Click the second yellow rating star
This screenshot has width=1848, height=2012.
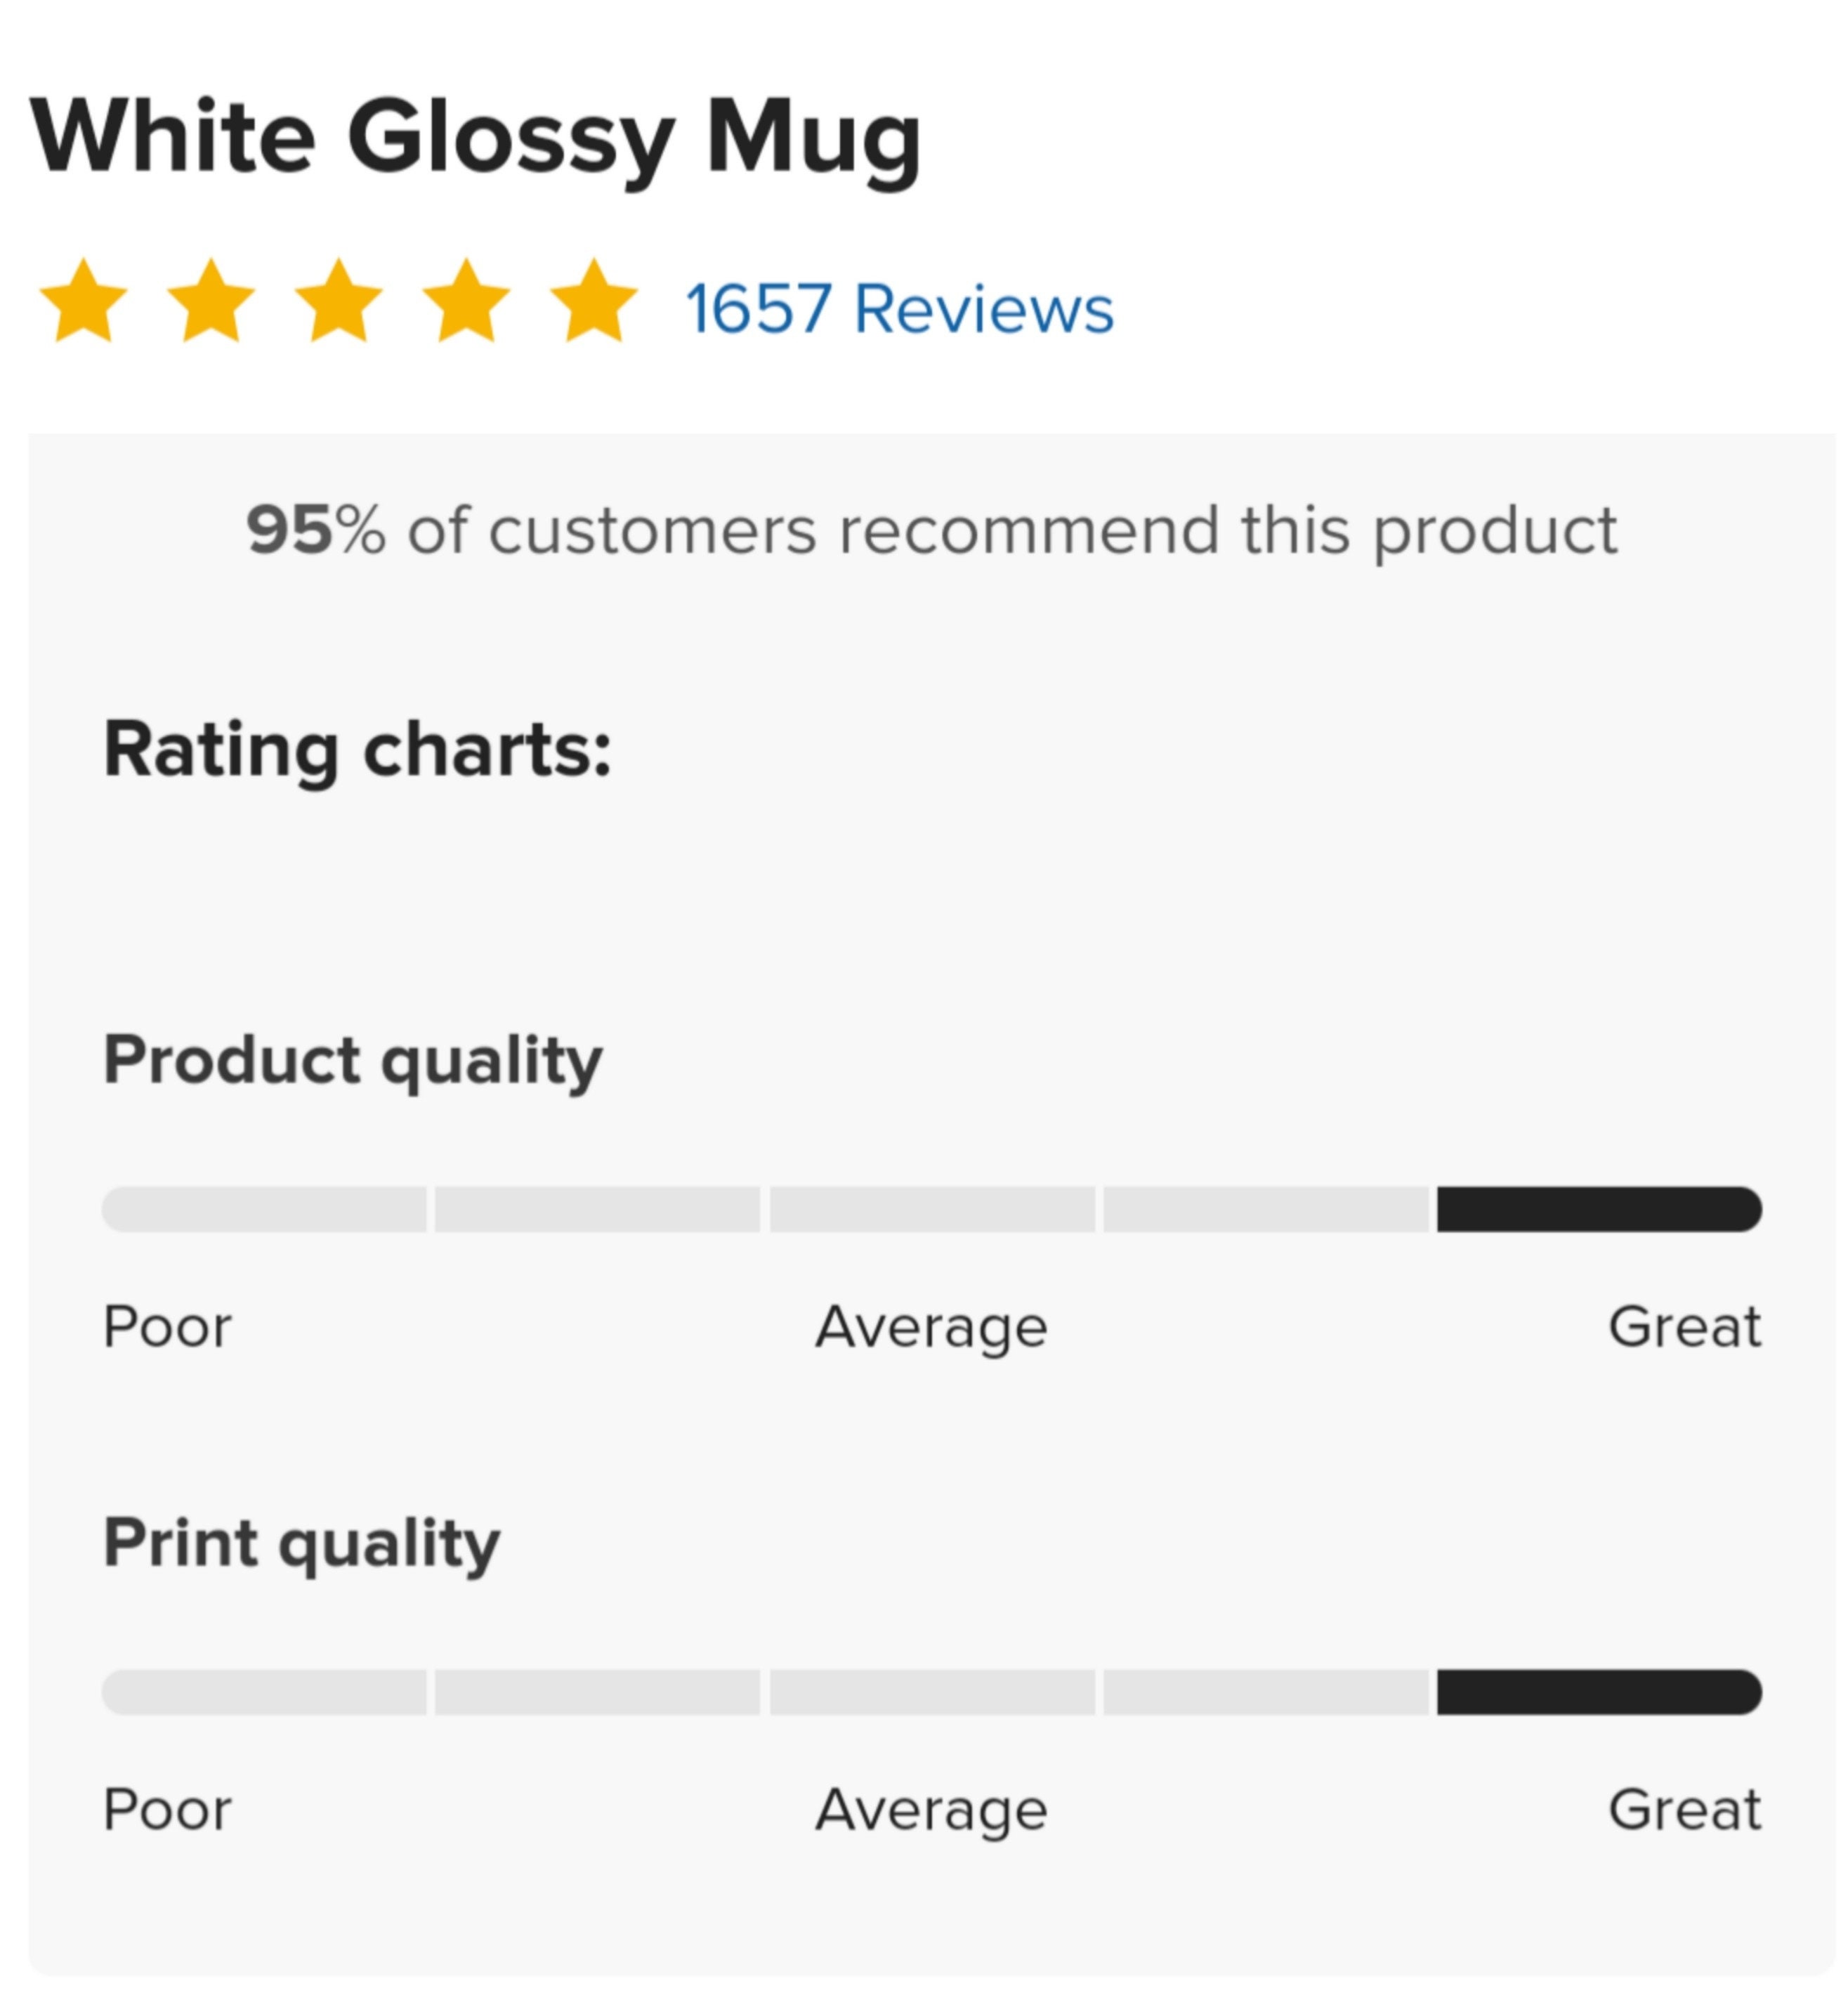[211, 302]
